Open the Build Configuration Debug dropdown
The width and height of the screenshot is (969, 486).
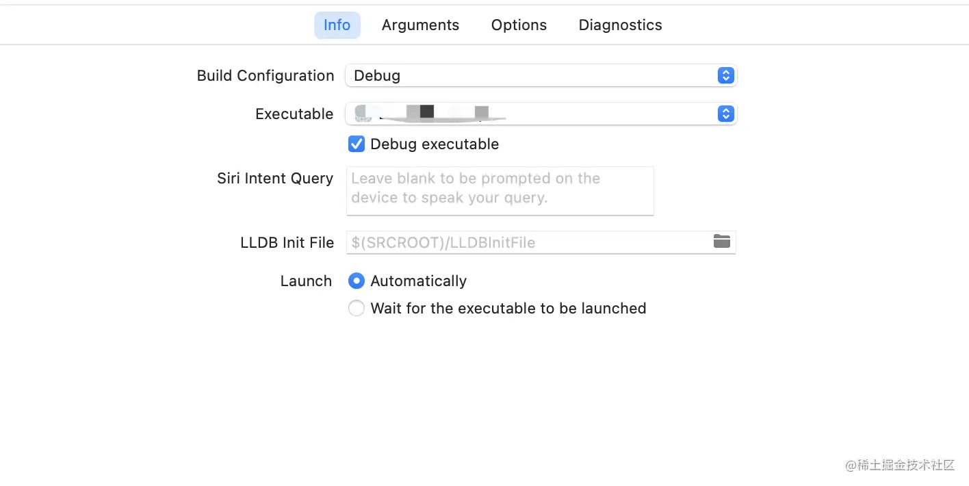pyautogui.click(x=534, y=75)
